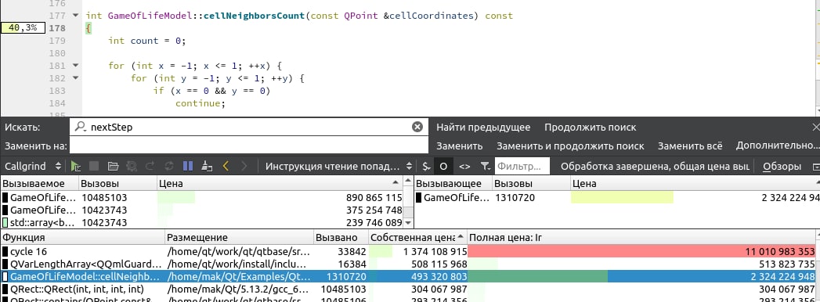This screenshot has width=820, height=302.
Task: Open the Callgrind tool selector dropdown
Action: (33, 167)
